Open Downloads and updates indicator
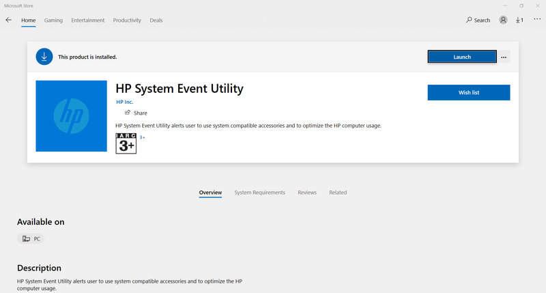This screenshot has height=293, width=546. (519, 20)
